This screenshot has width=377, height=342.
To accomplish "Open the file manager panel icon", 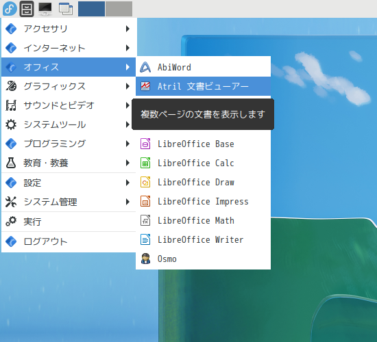I will click(x=27, y=9).
